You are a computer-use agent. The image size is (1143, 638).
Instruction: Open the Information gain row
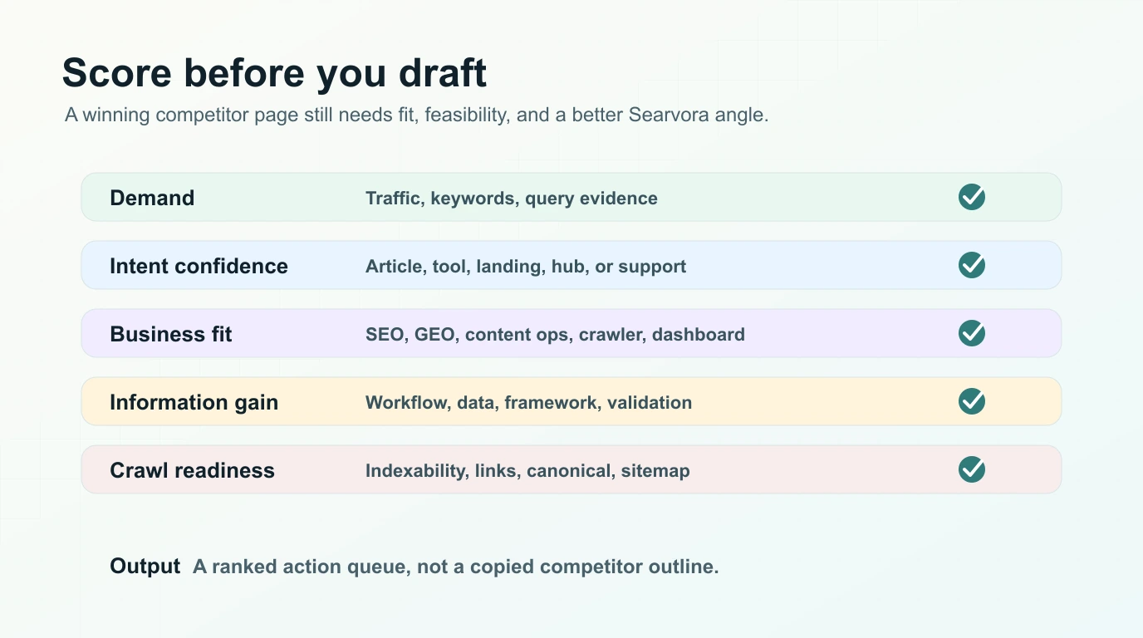(571, 401)
